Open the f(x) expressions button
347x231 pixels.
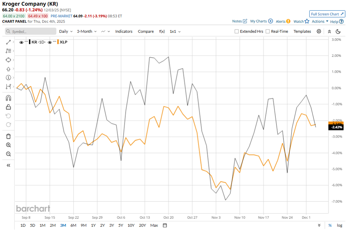pyautogui.click(x=162, y=31)
